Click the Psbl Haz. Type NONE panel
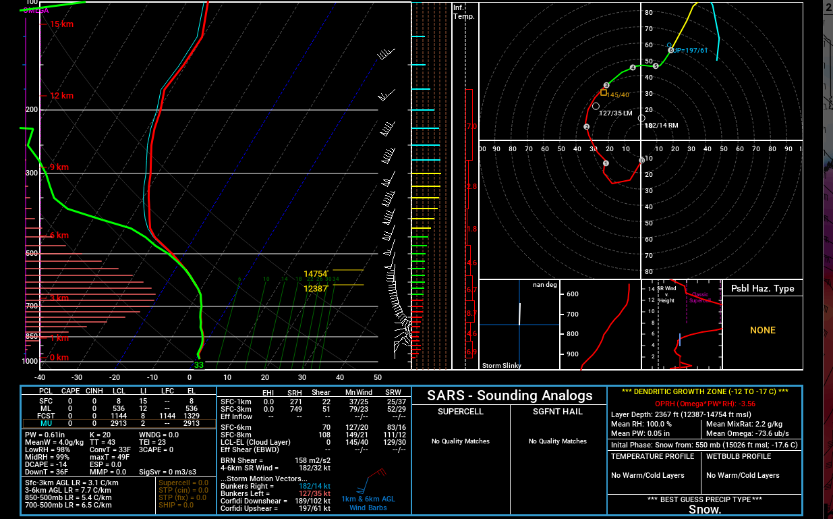 [x=762, y=330]
